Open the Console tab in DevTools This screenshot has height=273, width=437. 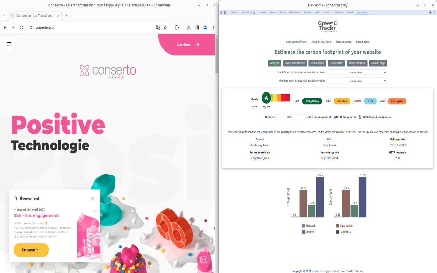point(263,12)
